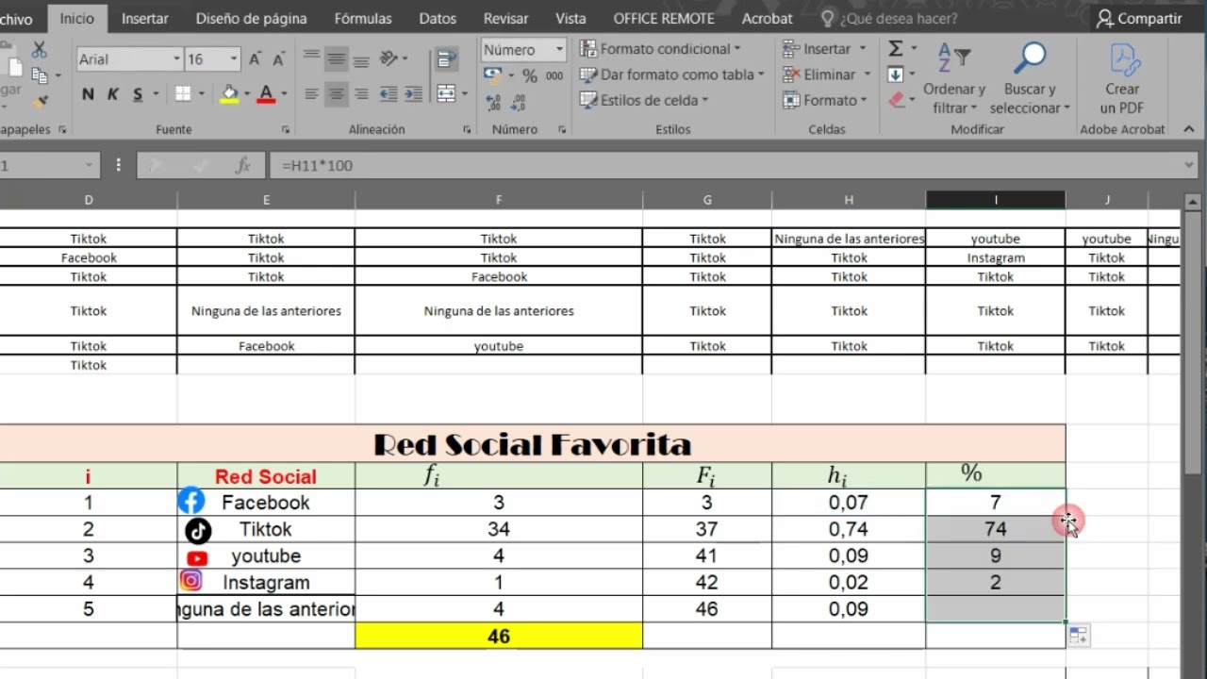Viewport: 1207px width, 679px height.
Task: Apply yellow fill color bucket
Action: 229,94
